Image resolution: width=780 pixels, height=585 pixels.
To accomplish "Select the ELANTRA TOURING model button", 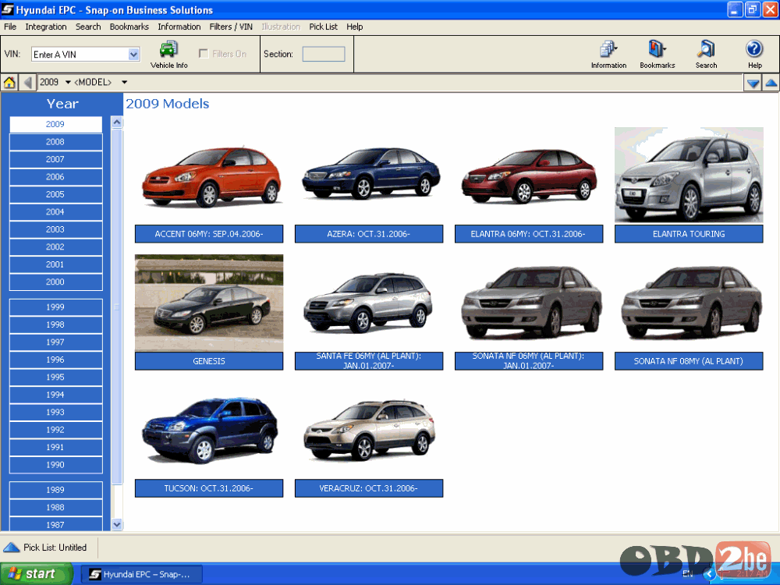I will coord(689,234).
